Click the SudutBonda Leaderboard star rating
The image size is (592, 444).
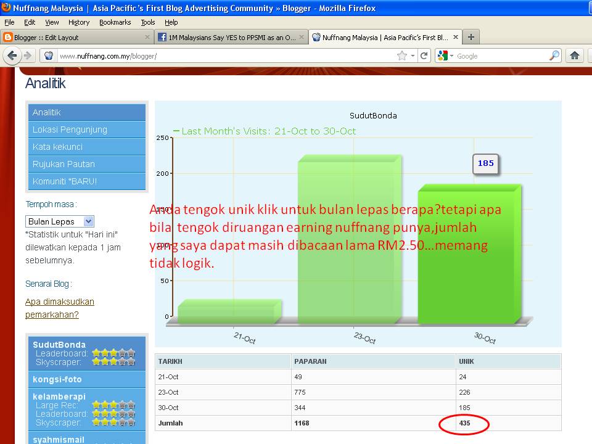click(113, 353)
